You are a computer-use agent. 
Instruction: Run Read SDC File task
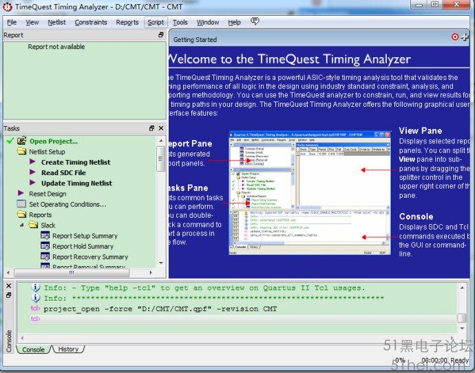63,172
